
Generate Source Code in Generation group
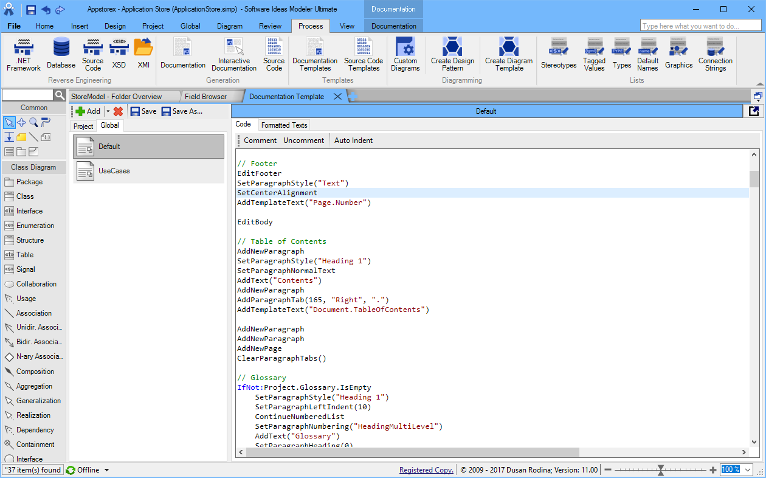[274, 54]
